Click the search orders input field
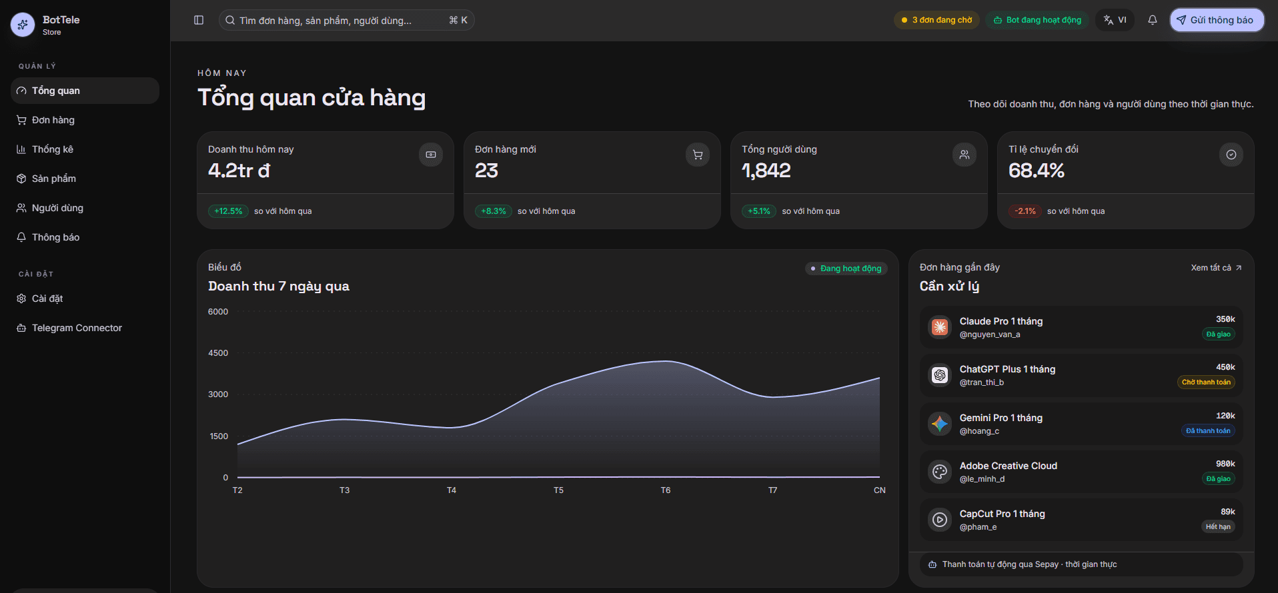The width and height of the screenshot is (1278, 593). click(346, 20)
